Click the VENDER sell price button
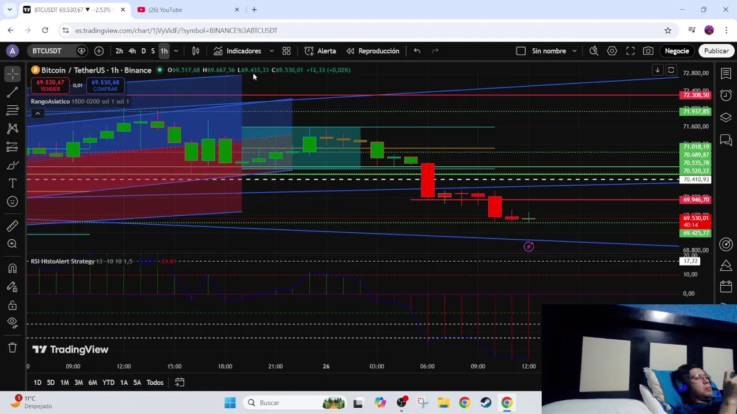The image size is (737, 414). point(50,86)
